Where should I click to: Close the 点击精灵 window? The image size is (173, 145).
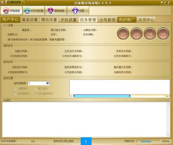pyautogui.click(x=170, y=3)
